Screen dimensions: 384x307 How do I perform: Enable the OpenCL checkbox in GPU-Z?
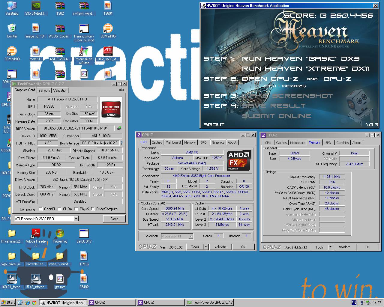pyautogui.click(x=41, y=209)
